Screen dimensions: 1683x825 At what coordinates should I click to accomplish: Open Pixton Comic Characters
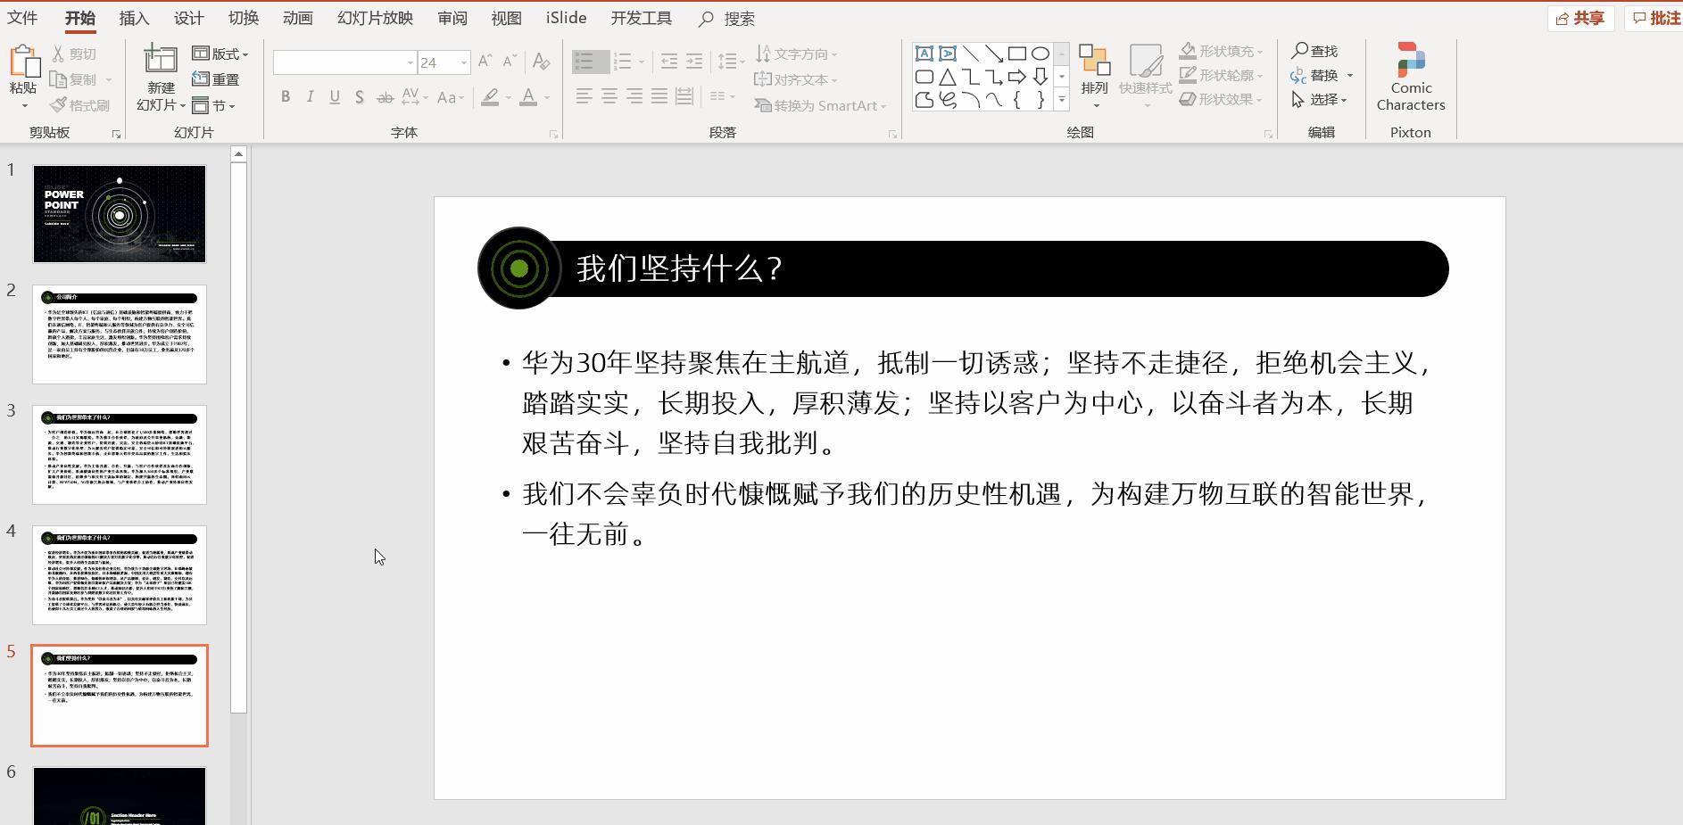[x=1411, y=77]
